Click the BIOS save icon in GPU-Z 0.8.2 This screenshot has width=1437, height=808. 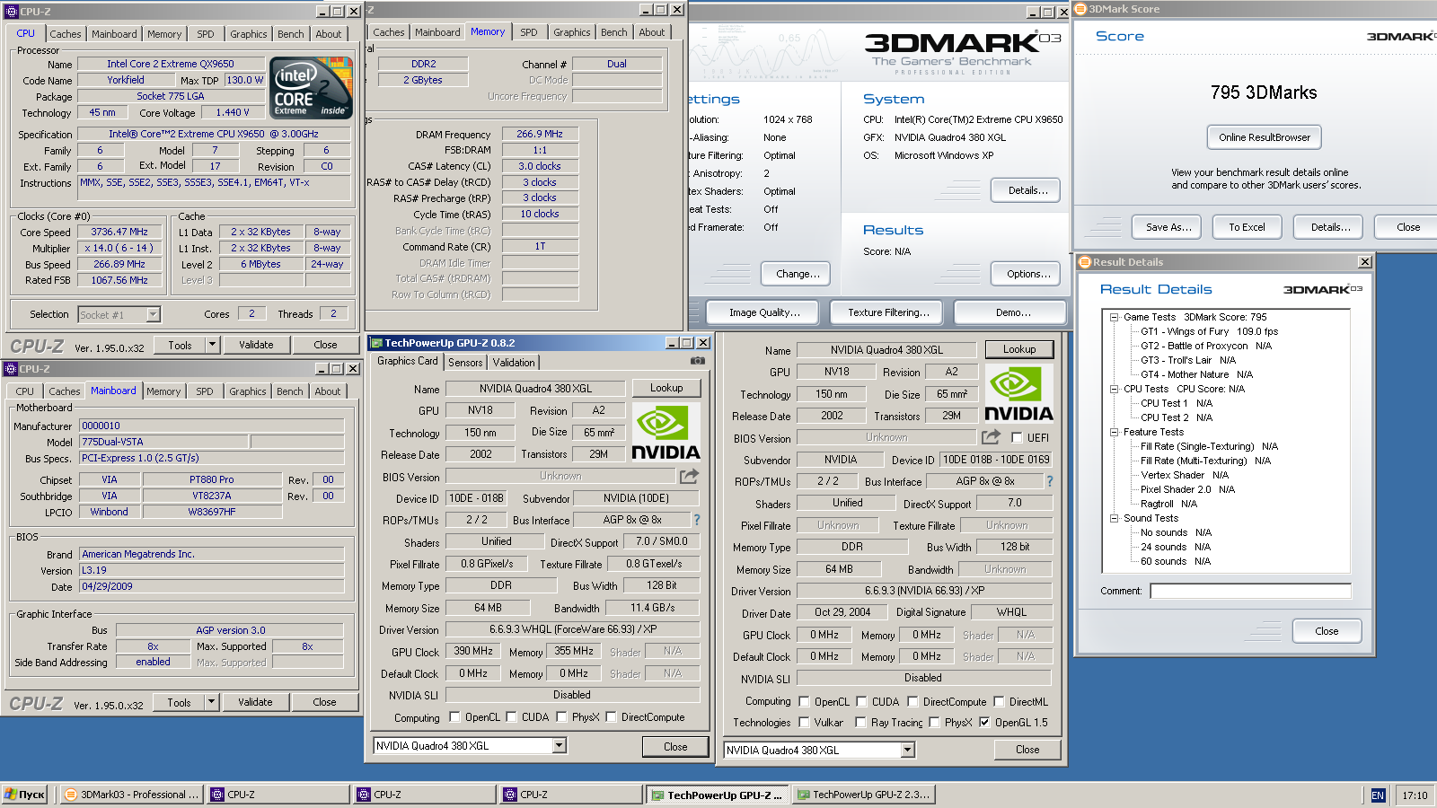tap(689, 476)
